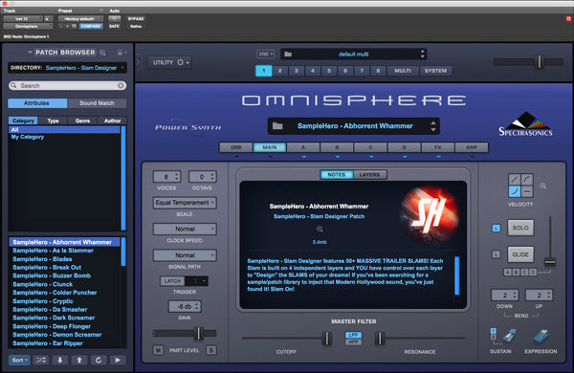574x373 pixels.
Task: Toggle the Glide L latch button
Action: point(496,254)
